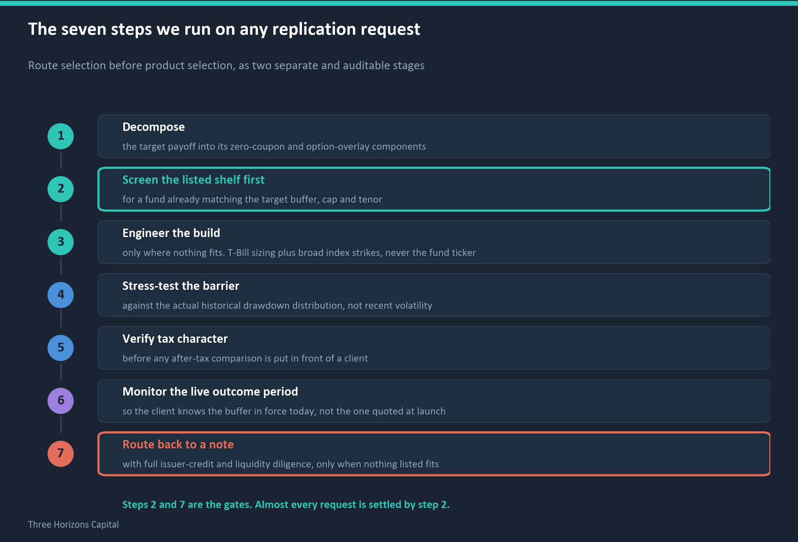The width and height of the screenshot is (798, 542).
Task: Select the blue step 4 circle
Action: point(61,295)
